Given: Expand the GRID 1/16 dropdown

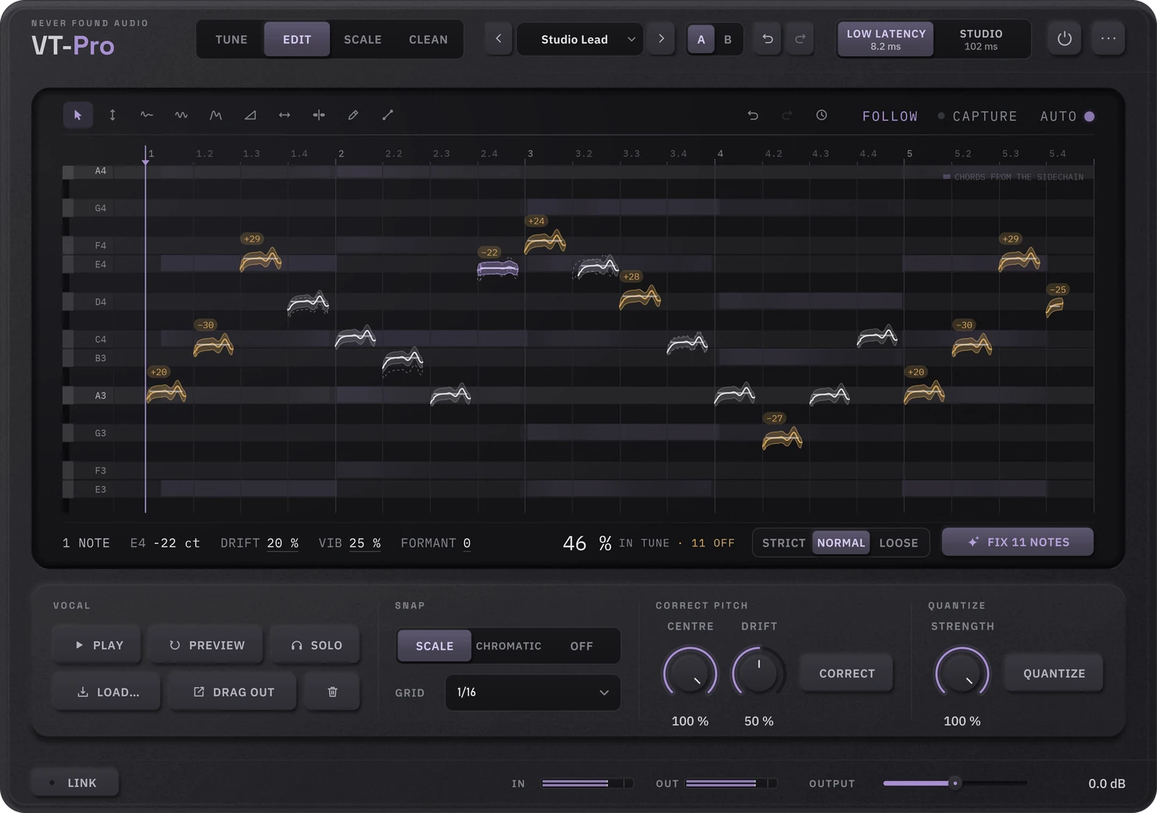Looking at the screenshot, I should 532,693.
